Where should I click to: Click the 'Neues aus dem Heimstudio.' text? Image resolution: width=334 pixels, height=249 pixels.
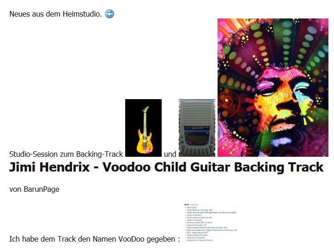pos(55,14)
